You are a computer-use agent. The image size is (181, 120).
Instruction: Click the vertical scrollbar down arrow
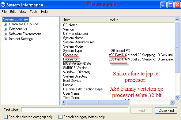click(x=177, y=97)
